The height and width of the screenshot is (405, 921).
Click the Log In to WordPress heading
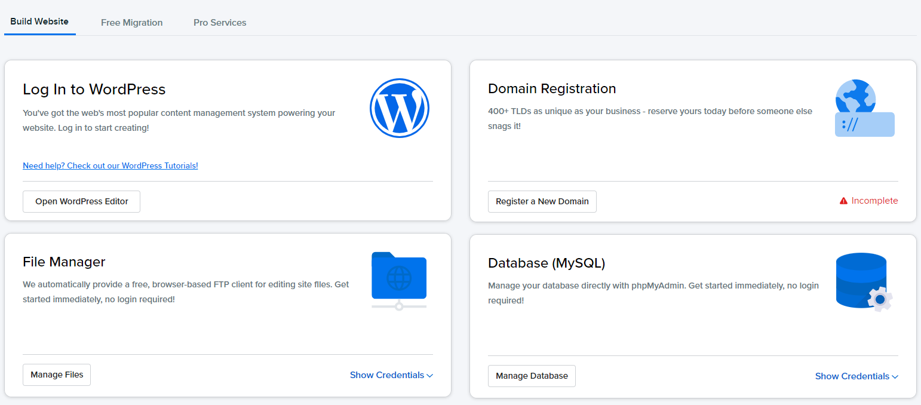94,89
